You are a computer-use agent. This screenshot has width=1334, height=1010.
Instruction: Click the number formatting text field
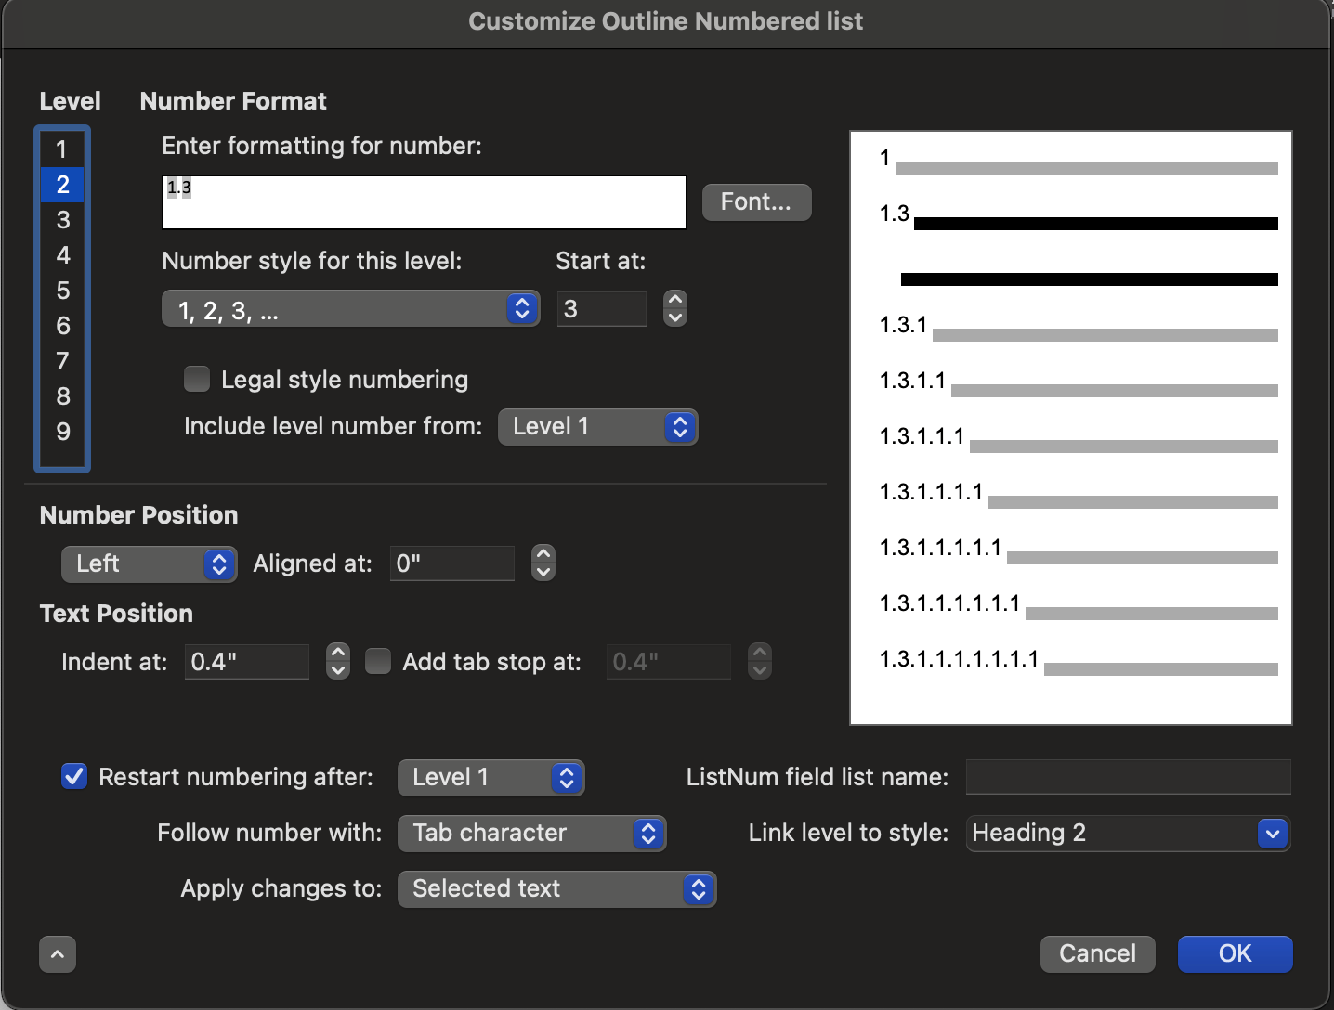pos(425,202)
